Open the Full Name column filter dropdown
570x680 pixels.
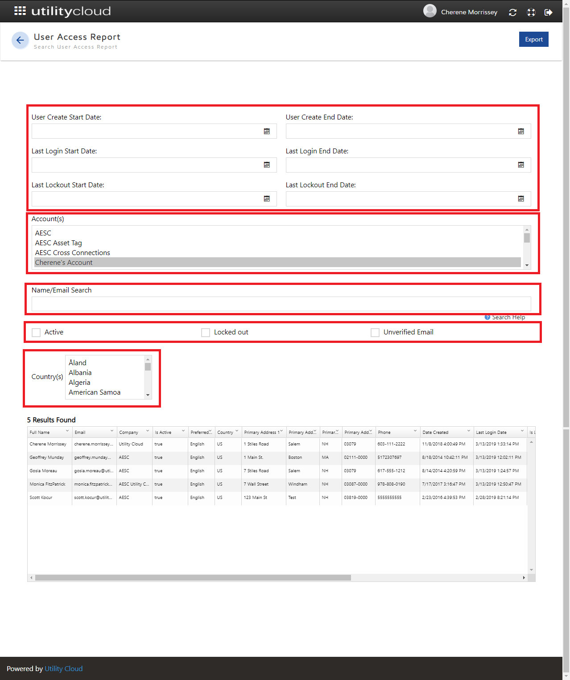[67, 431]
